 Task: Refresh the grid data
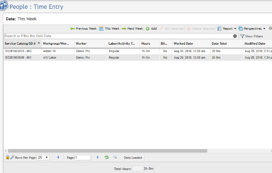[x=107, y=157]
